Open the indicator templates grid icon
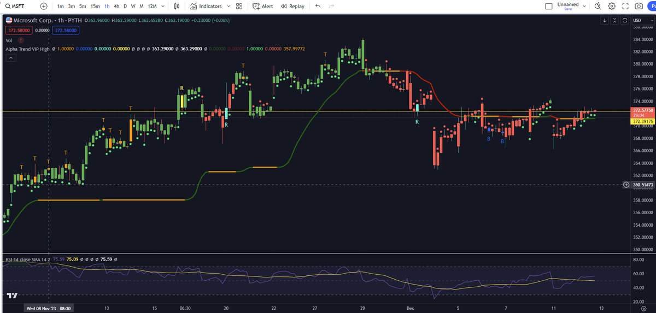 point(239,6)
